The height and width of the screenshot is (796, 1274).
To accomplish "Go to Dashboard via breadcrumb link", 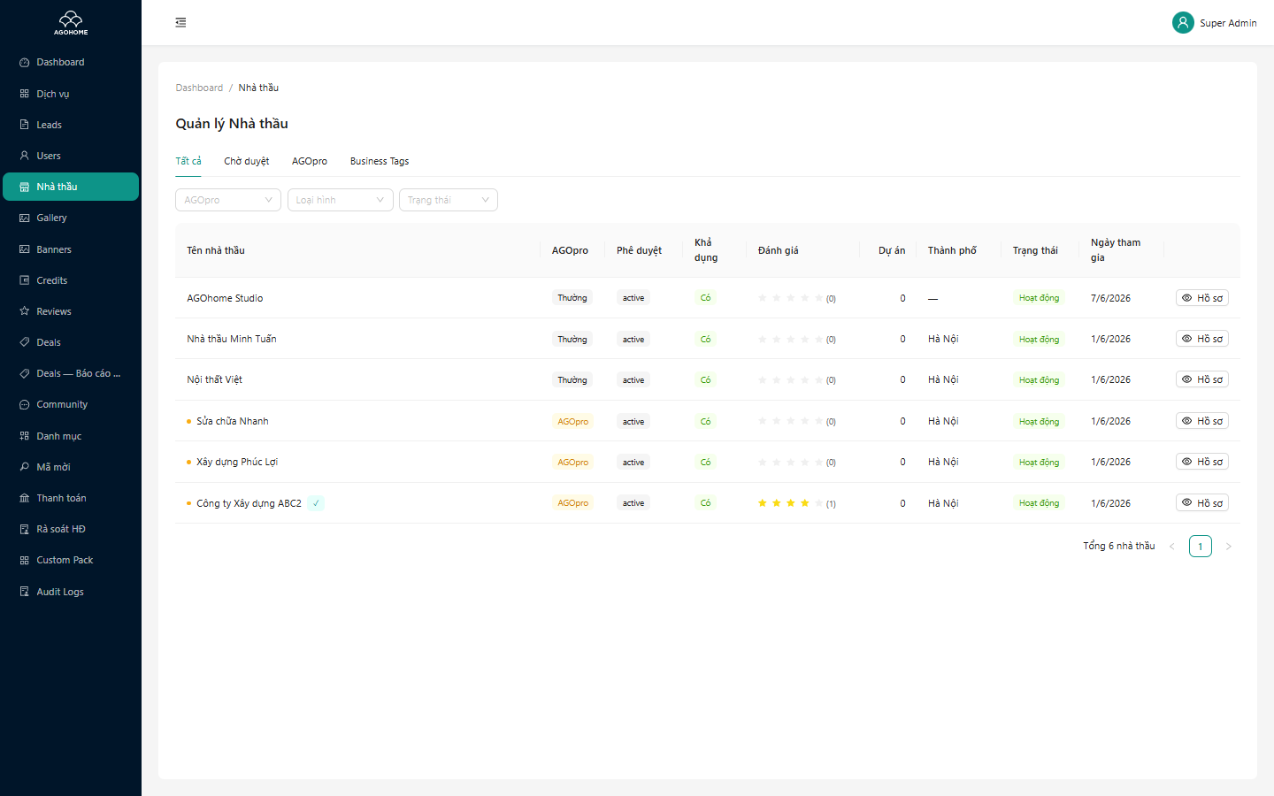I will (x=199, y=88).
